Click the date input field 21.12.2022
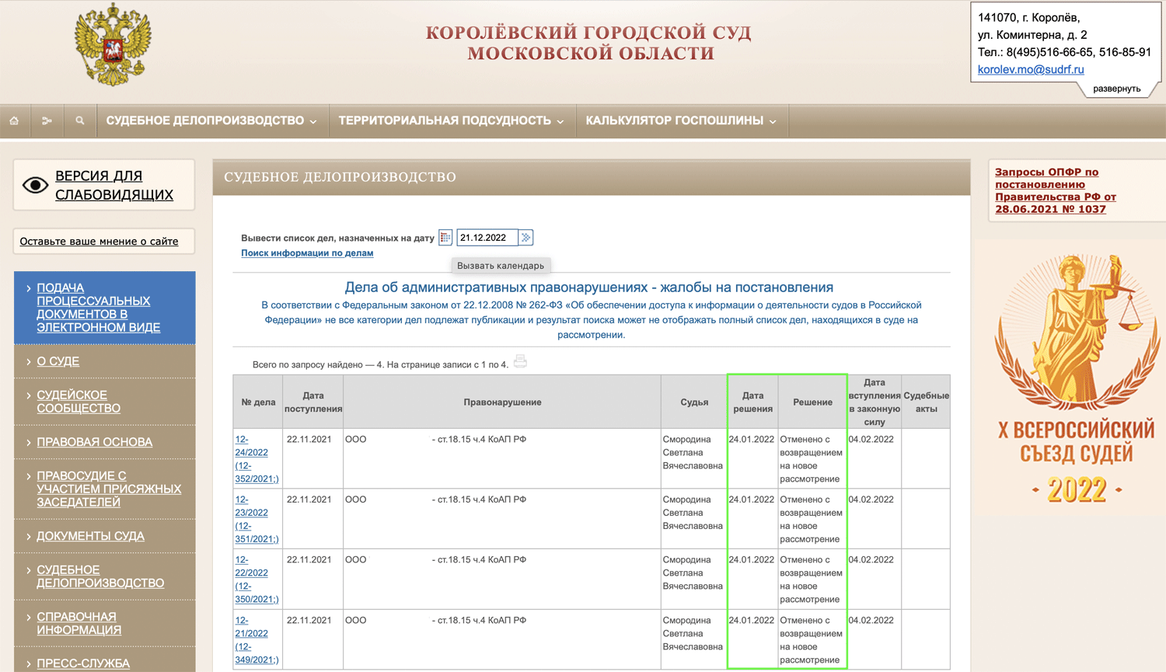The width and height of the screenshot is (1166, 672). click(487, 238)
